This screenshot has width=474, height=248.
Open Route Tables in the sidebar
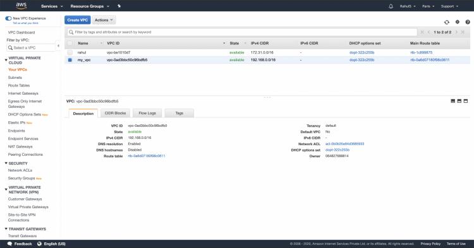coord(19,85)
